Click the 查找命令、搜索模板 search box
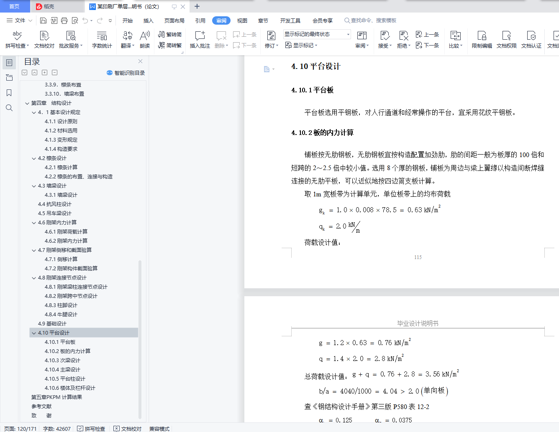The image size is (559, 432). point(370,20)
